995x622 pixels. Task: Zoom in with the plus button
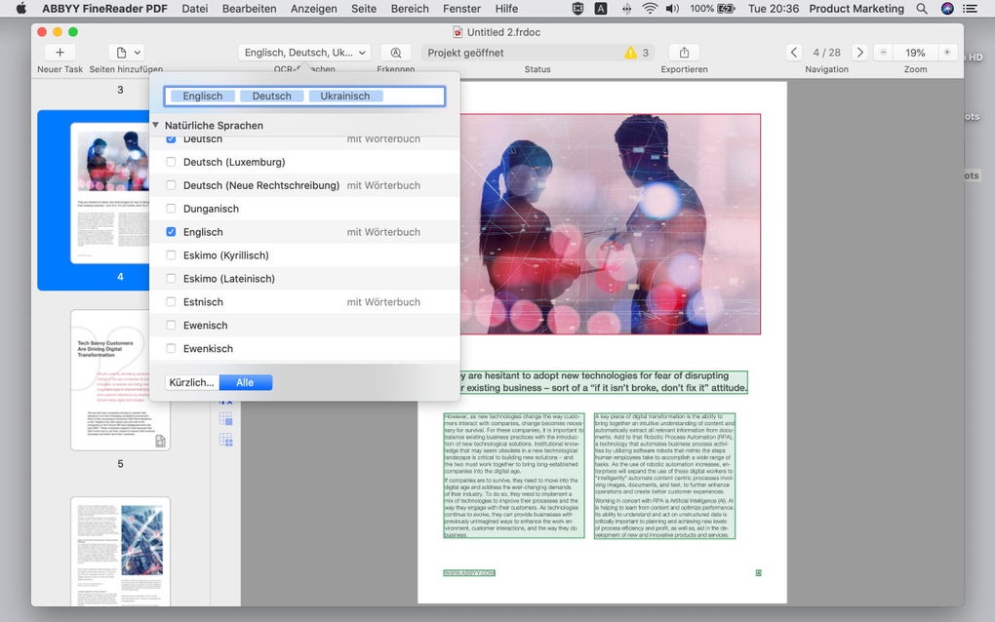pyautogui.click(x=946, y=53)
